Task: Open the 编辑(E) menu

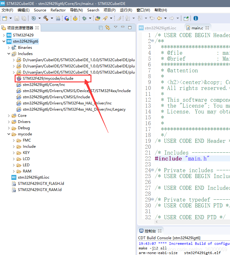Action: click(23, 10)
